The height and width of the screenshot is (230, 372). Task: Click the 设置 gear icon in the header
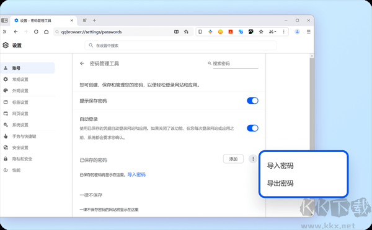click(6, 45)
